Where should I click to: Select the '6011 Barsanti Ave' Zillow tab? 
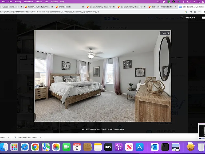(192, 7)
